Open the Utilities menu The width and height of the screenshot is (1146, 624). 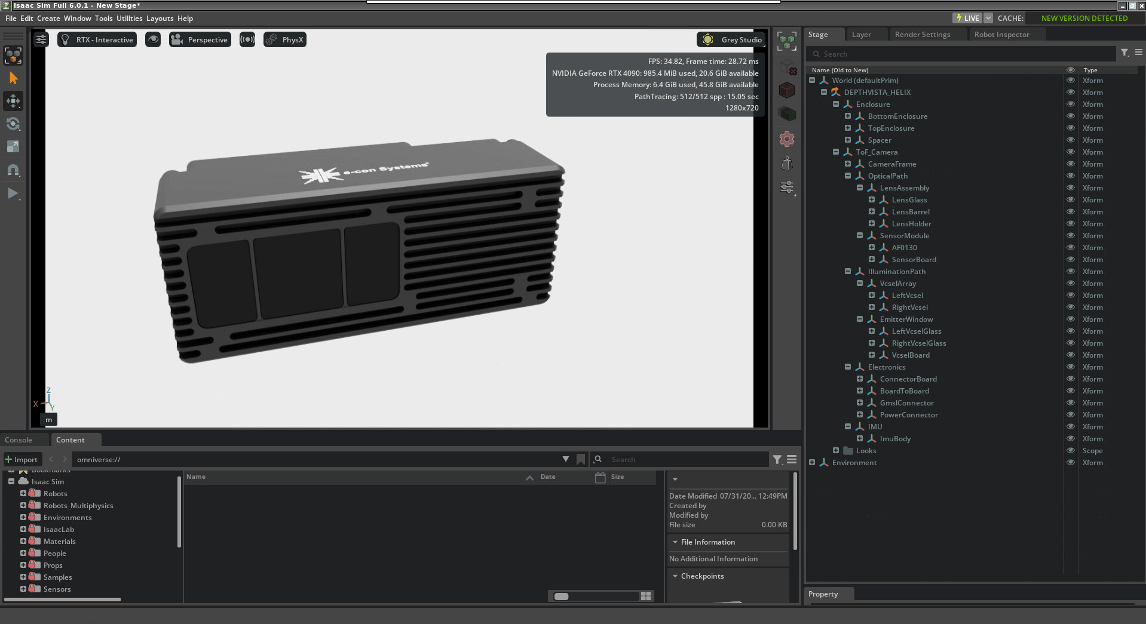[x=130, y=19]
